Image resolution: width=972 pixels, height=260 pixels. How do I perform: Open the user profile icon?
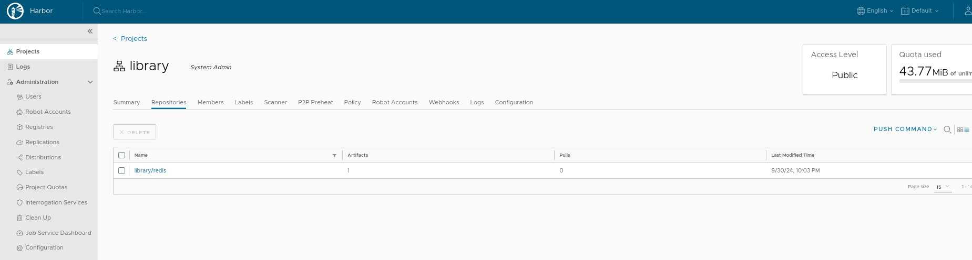click(967, 10)
